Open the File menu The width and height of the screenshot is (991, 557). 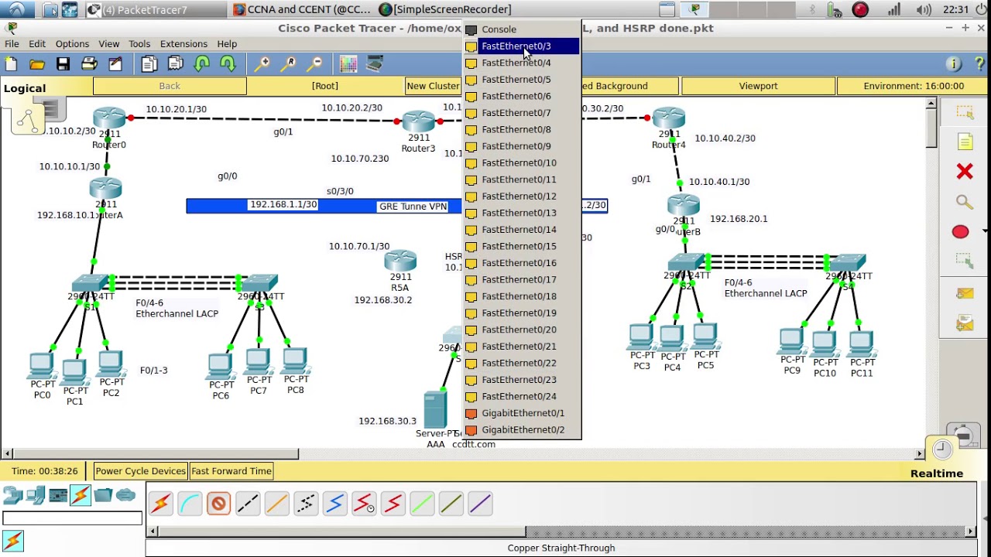click(x=12, y=44)
